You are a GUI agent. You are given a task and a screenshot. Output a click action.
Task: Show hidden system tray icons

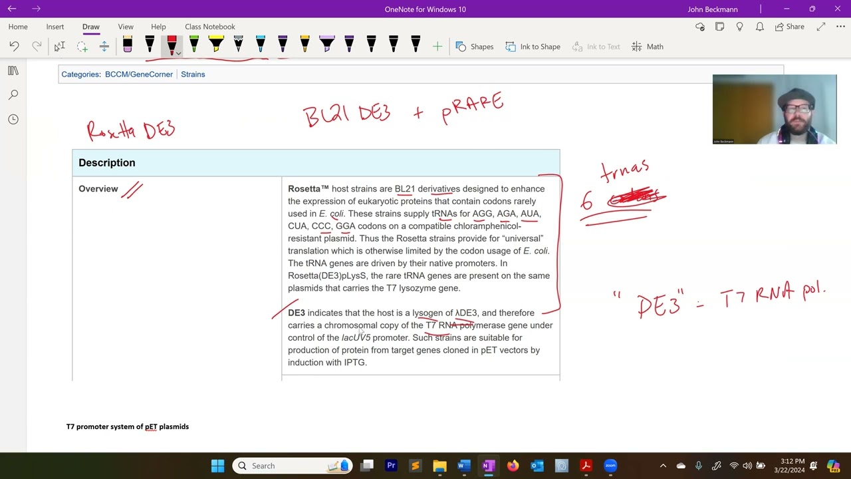pos(663,466)
